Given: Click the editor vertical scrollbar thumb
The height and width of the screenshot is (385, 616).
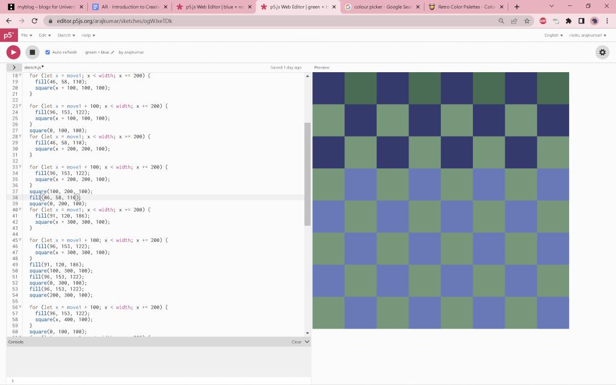Looking at the screenshot, I should [307, 174].
